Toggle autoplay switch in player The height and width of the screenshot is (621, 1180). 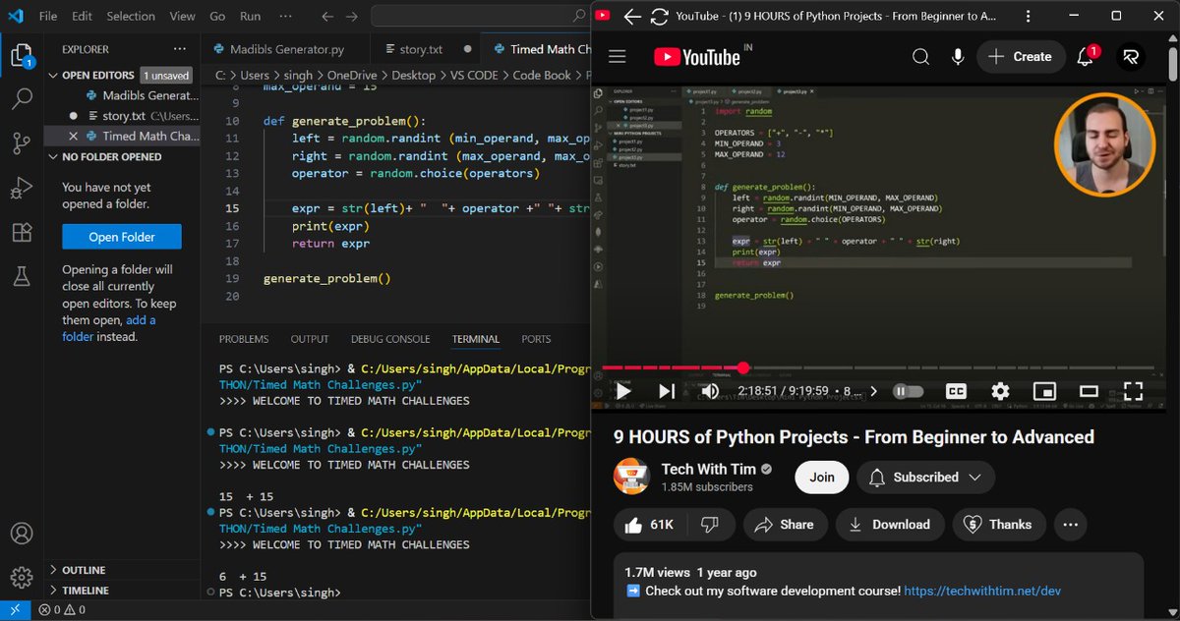pyautogui.click(x=908, y=391)
